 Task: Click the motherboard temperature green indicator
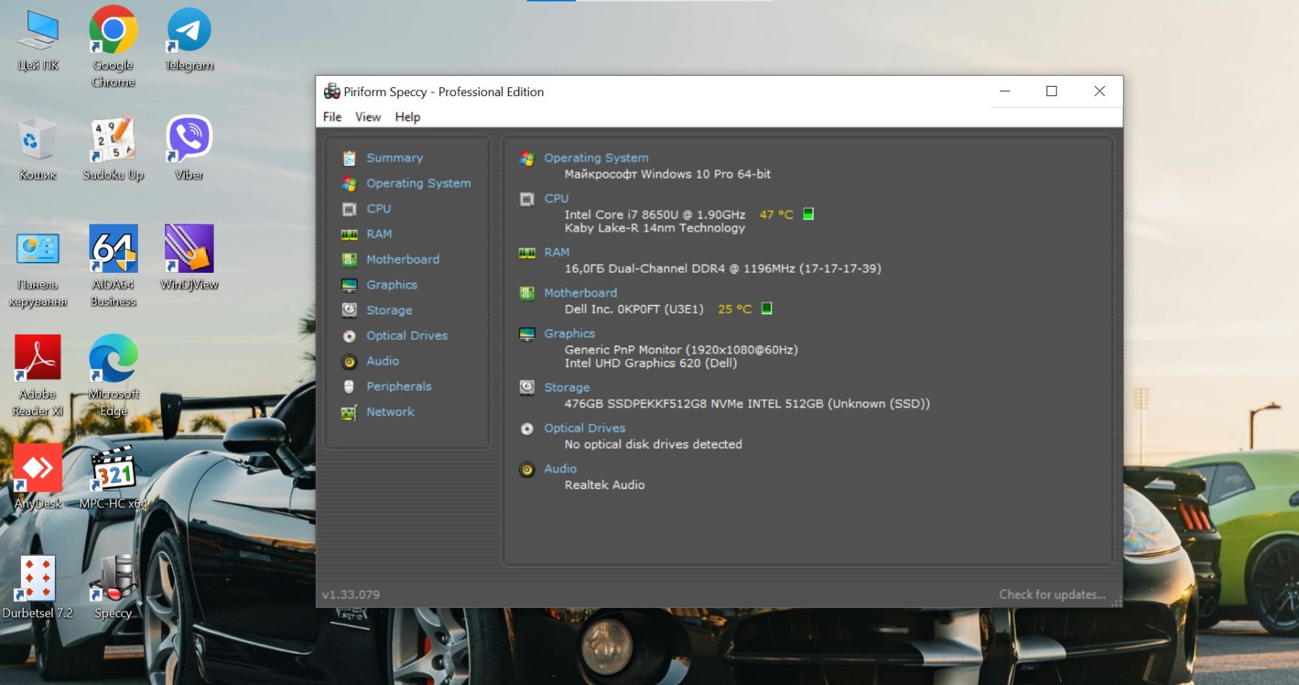point(766,308)
